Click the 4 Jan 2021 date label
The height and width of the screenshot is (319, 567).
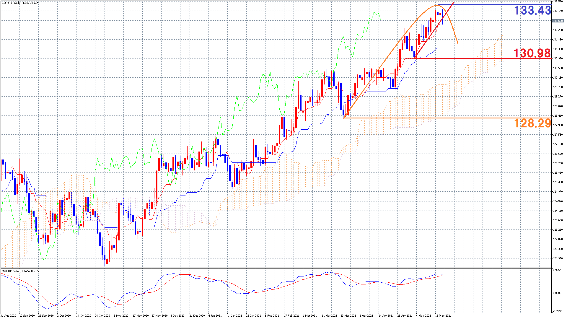pos(215,315)
